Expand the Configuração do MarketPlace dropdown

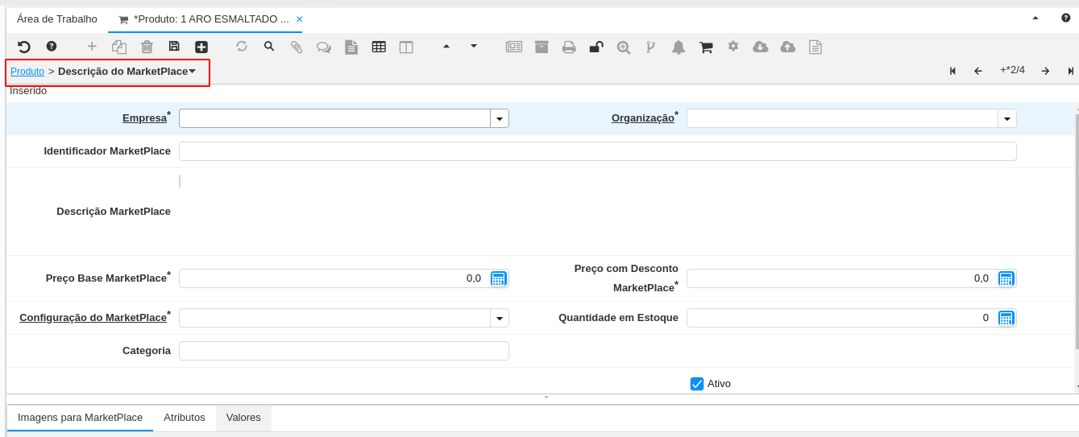coord(500,318)
